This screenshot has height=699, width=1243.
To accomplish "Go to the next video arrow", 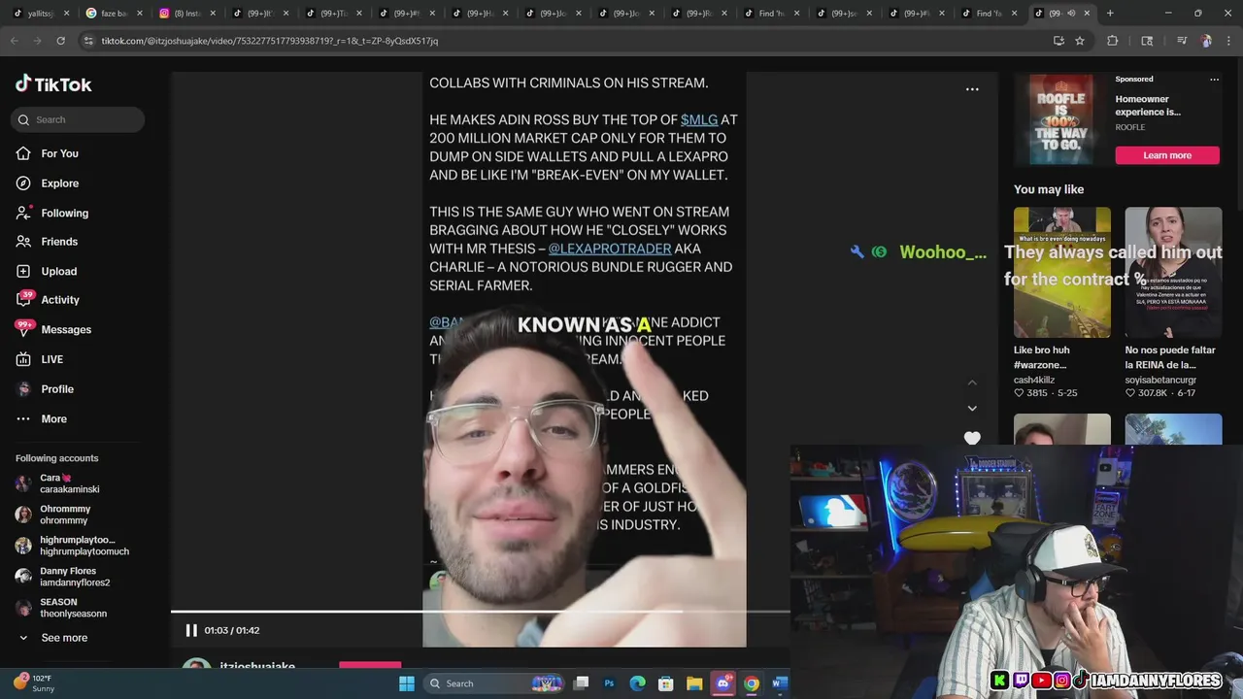I will pos(972,408).
